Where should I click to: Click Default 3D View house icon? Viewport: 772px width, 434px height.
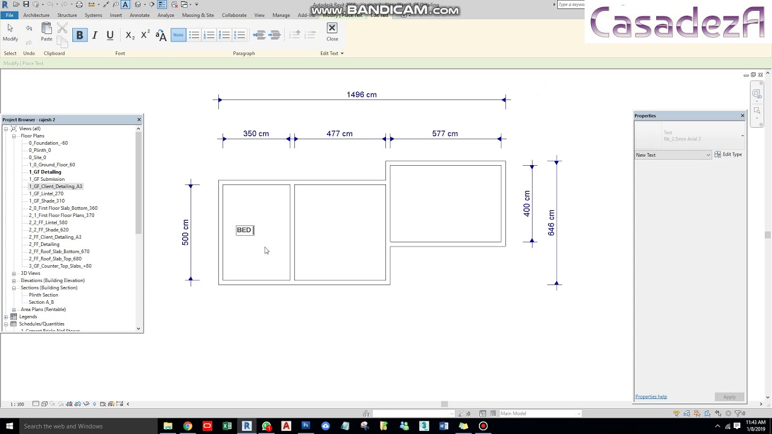point(138,4)
